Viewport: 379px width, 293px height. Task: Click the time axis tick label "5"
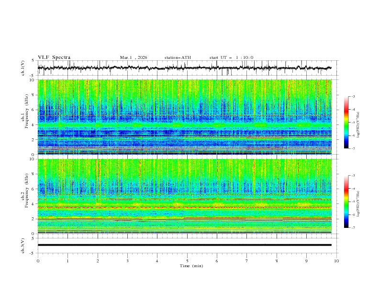(187, 261)
